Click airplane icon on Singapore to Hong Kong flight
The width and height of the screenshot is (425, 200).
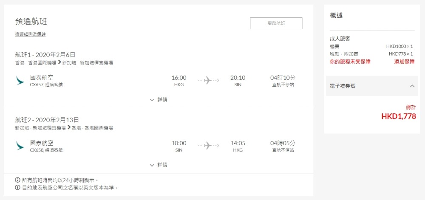point(208,146)
